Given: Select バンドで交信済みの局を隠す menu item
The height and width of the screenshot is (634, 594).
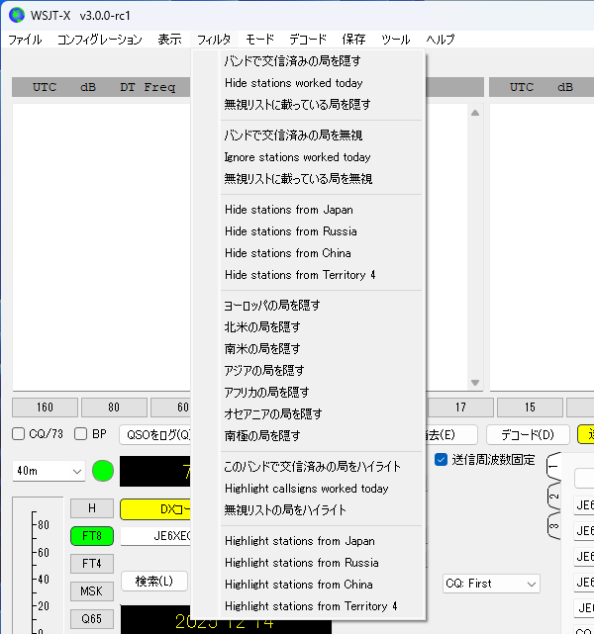Looking at the screenshot, I should (x=309, y=61).
